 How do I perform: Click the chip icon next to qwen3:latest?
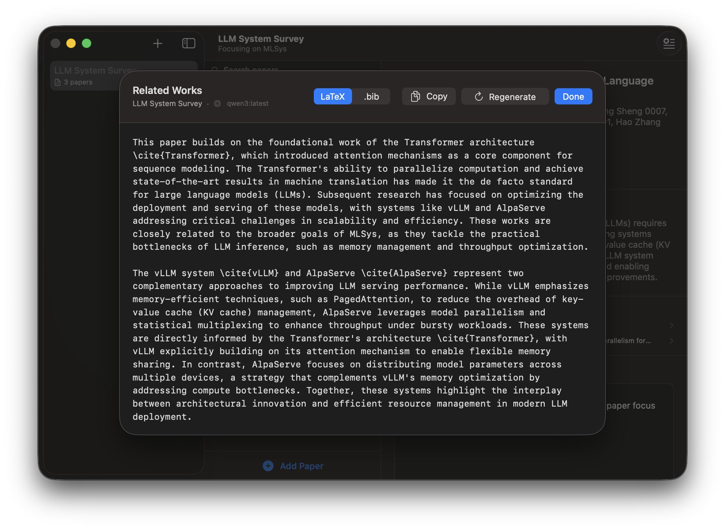pyautogui.click(x=217, y=103)
